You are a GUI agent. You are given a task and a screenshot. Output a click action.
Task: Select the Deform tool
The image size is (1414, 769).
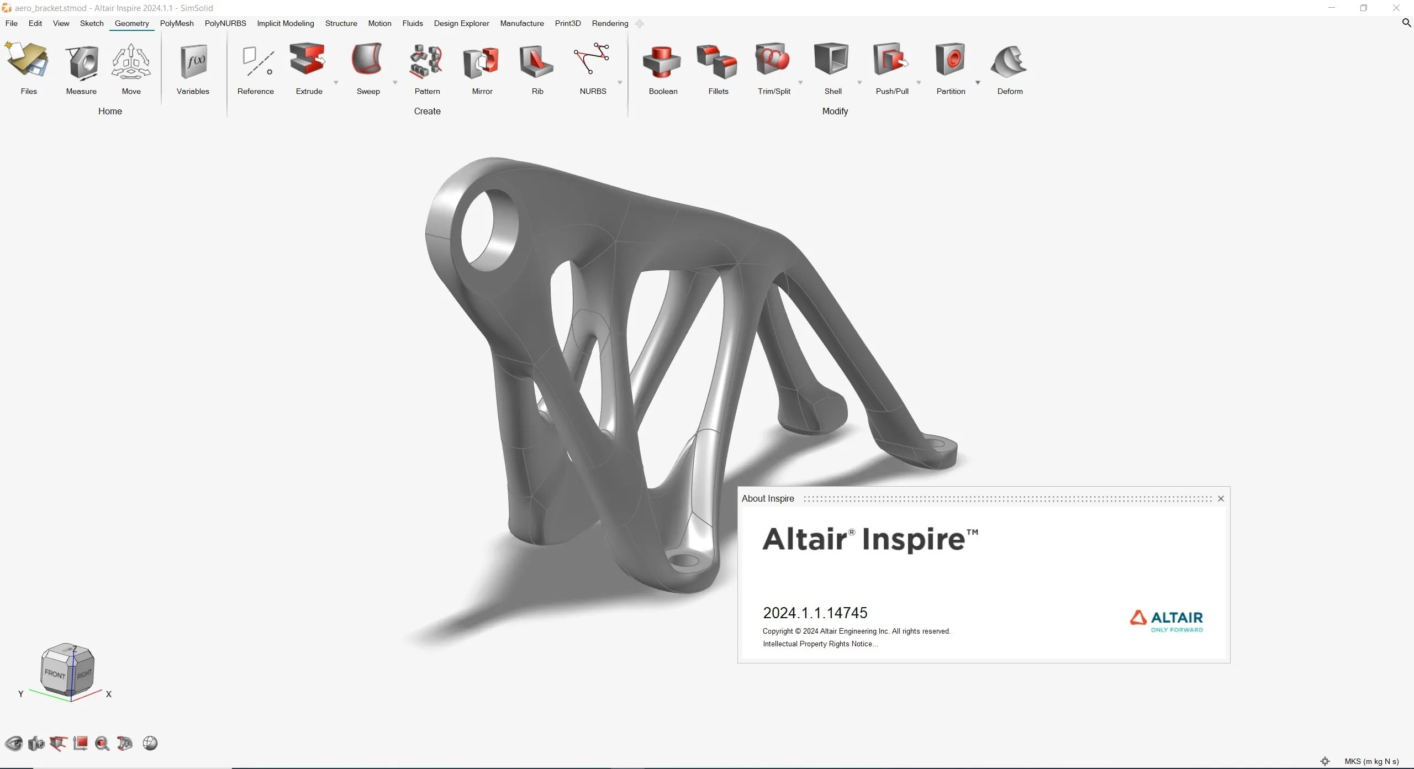click(x=1009, y=61)
